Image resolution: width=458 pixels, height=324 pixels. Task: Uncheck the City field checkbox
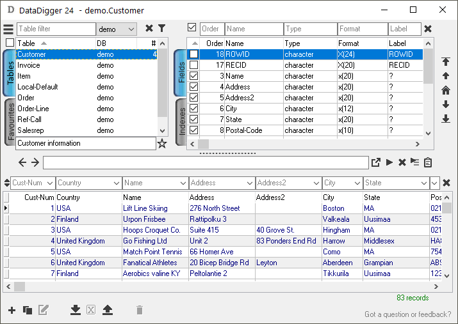tap(193, 109)
